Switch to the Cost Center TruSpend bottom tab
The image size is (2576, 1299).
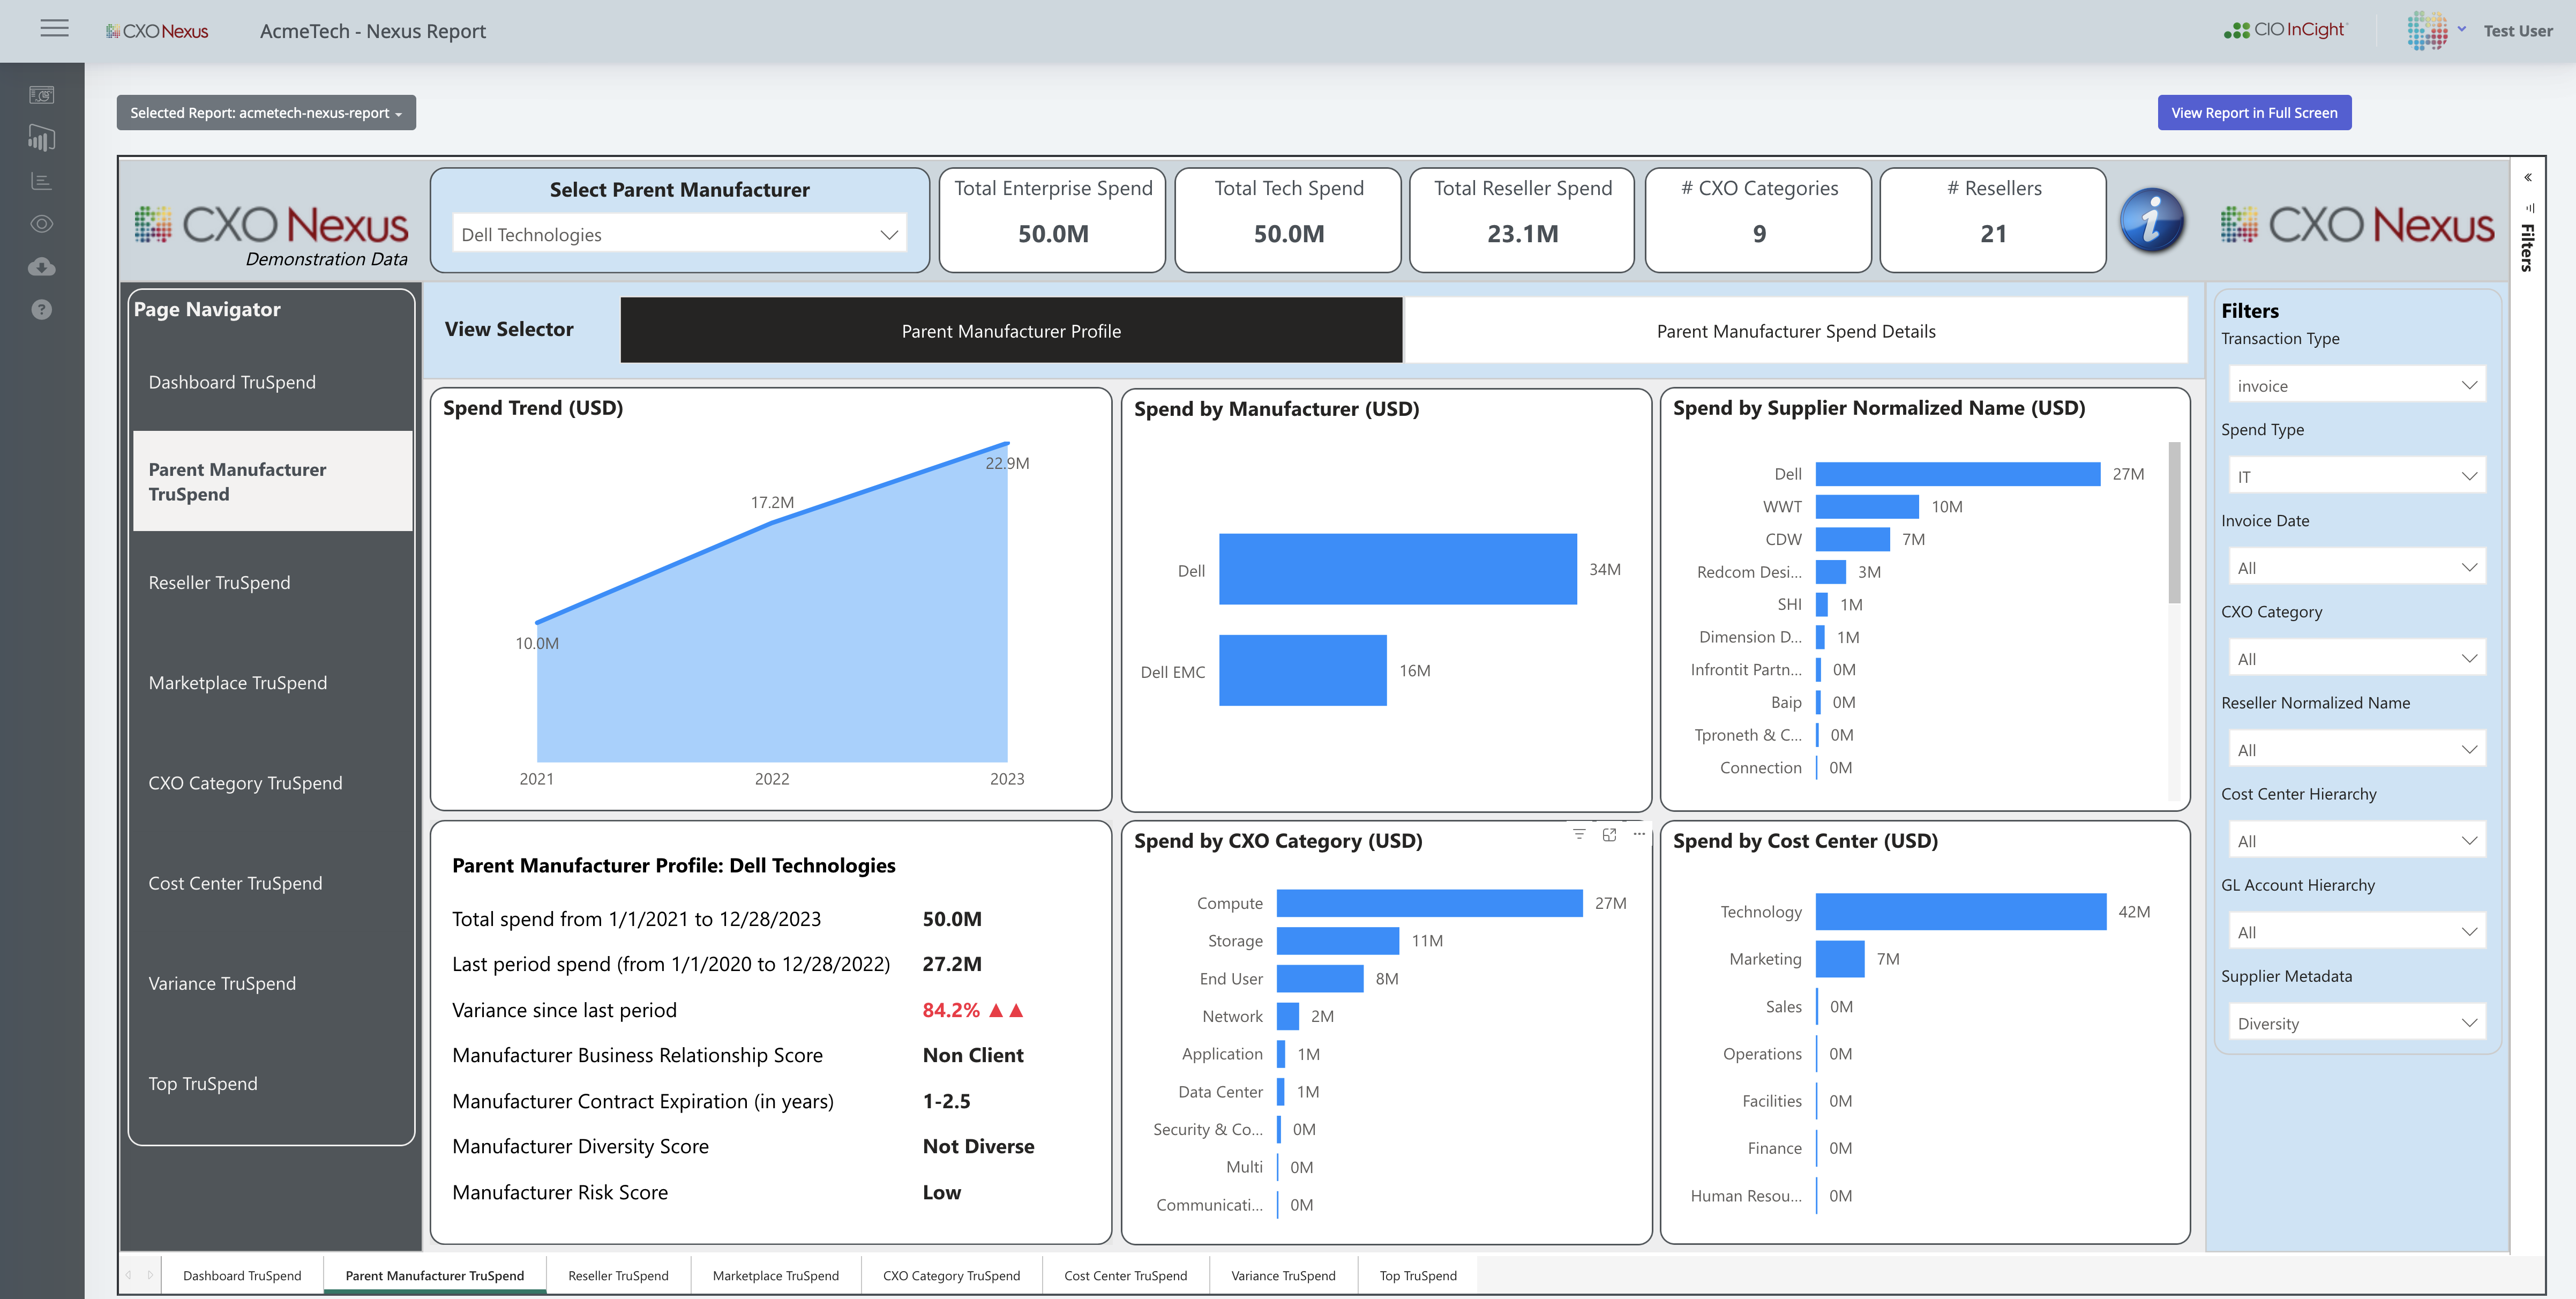coord(1125,1275)
